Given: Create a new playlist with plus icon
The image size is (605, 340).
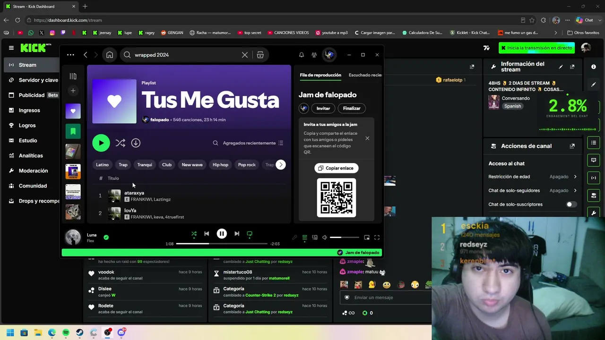Looking at the screenshot, I should pos(73,91).
